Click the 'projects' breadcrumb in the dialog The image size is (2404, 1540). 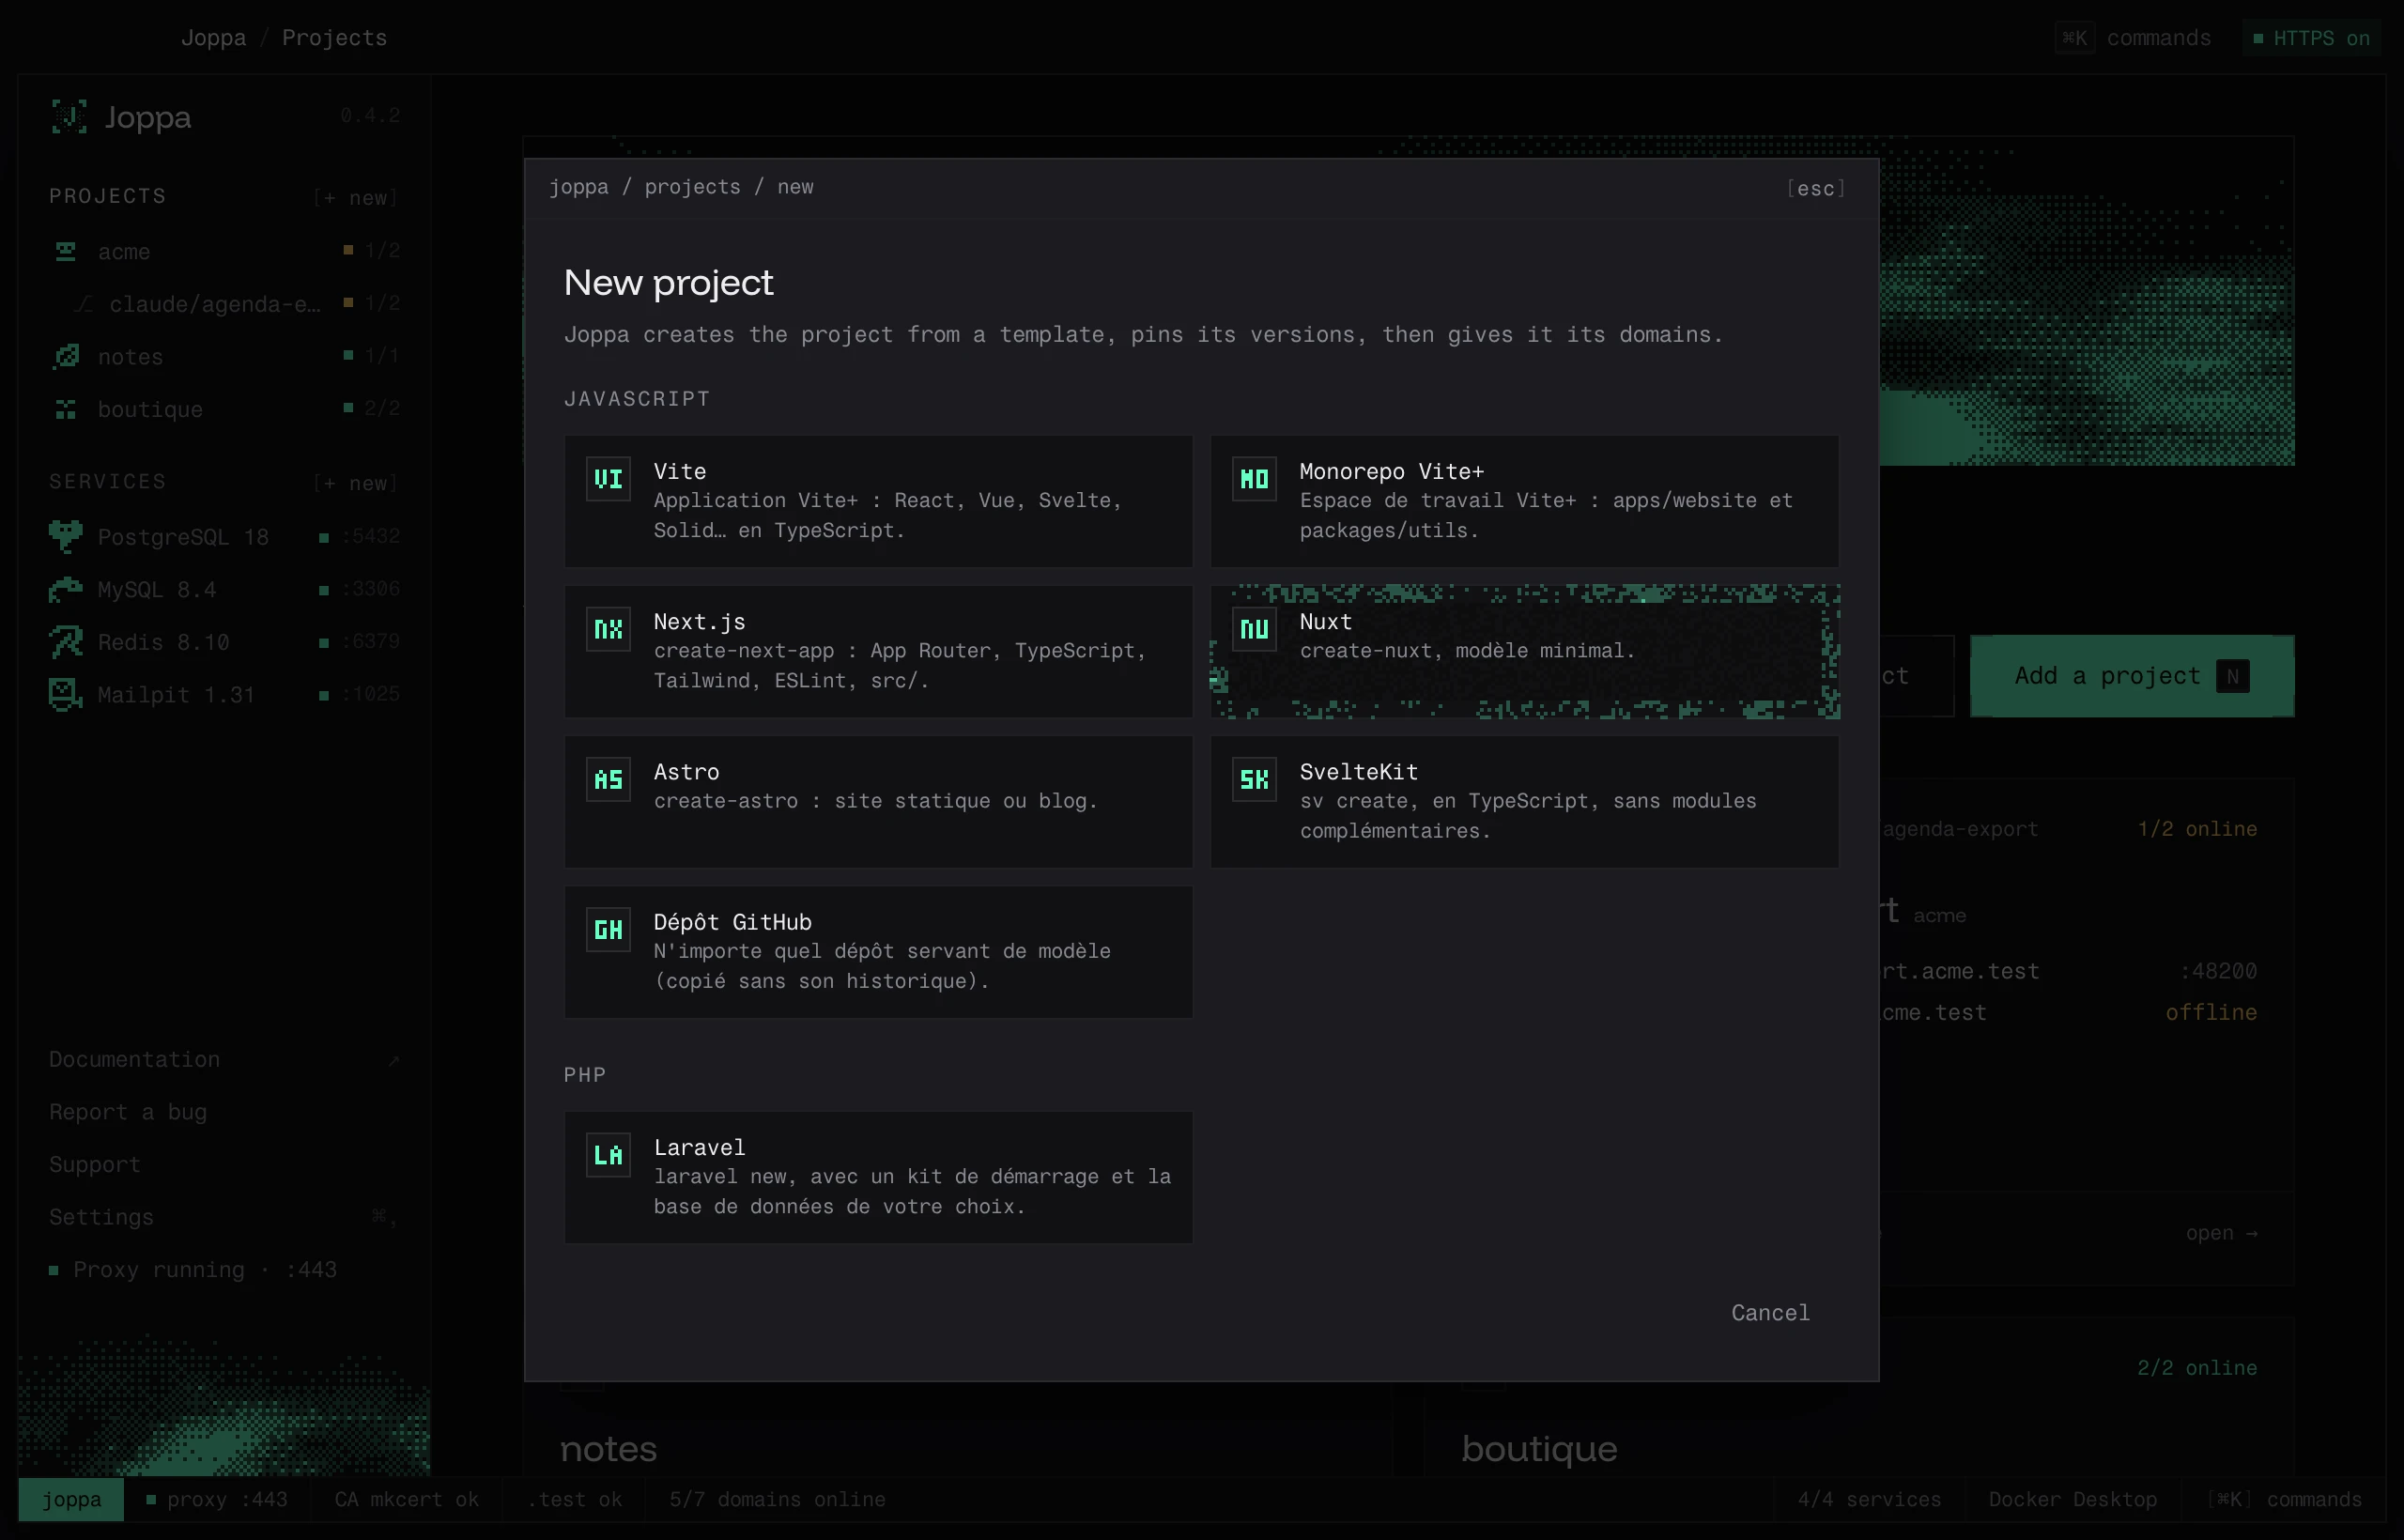tap(692, 187)
